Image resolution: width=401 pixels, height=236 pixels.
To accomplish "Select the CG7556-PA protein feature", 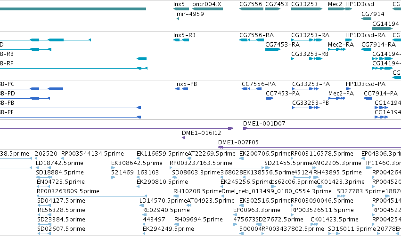I will [252, 89].
